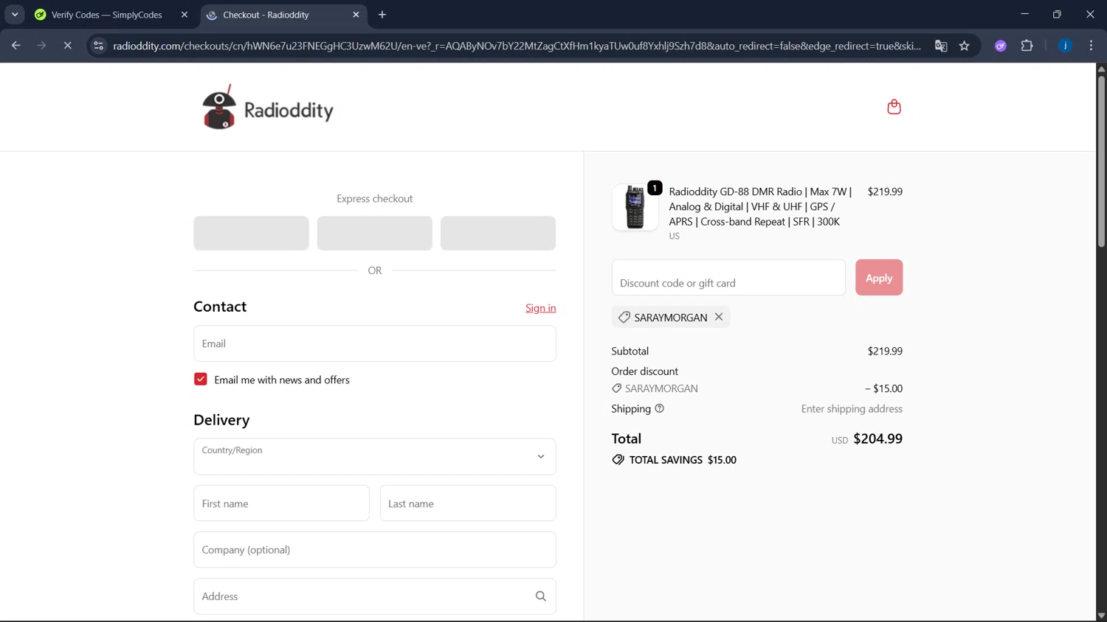Close the Checkout - Radioddity tab
1107x622 pixels.
(356, 15)
